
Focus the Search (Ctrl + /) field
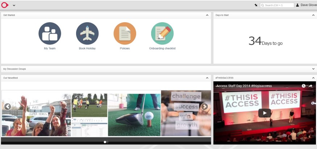coord(277,5)
